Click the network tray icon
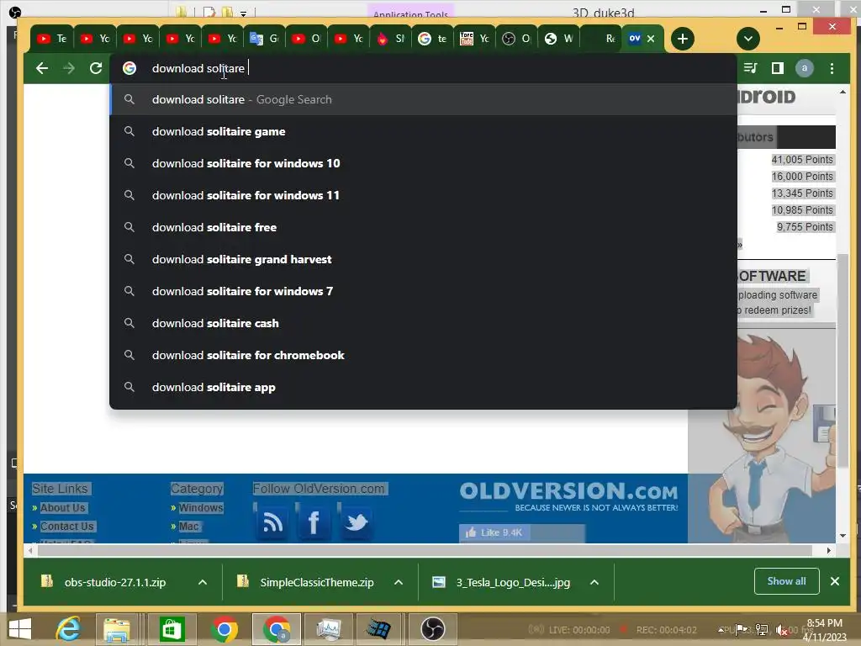The height and width of the screenshot is (646, 861). tap(762, 629)
